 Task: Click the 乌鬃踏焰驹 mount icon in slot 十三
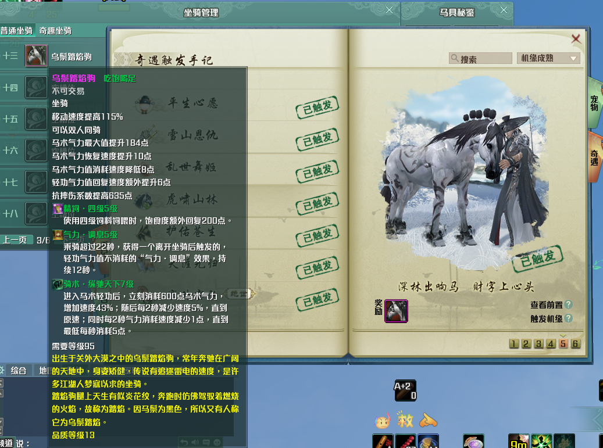pyautogui.click(x=36, y=56)
